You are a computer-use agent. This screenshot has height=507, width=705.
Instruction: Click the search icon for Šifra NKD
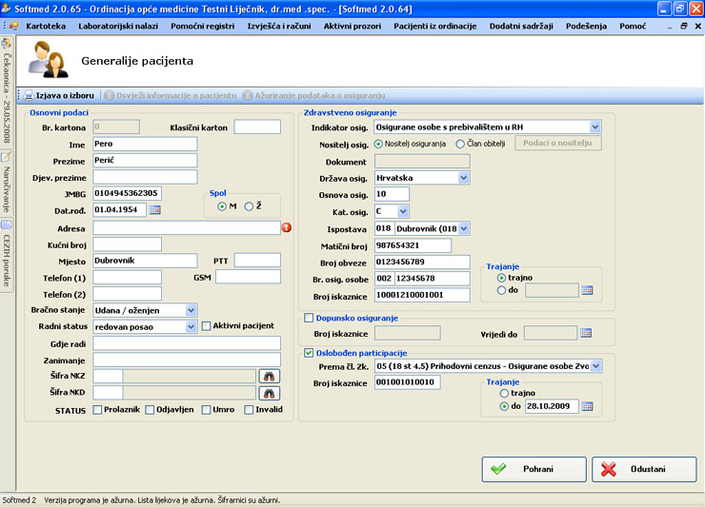pos(270,392)
